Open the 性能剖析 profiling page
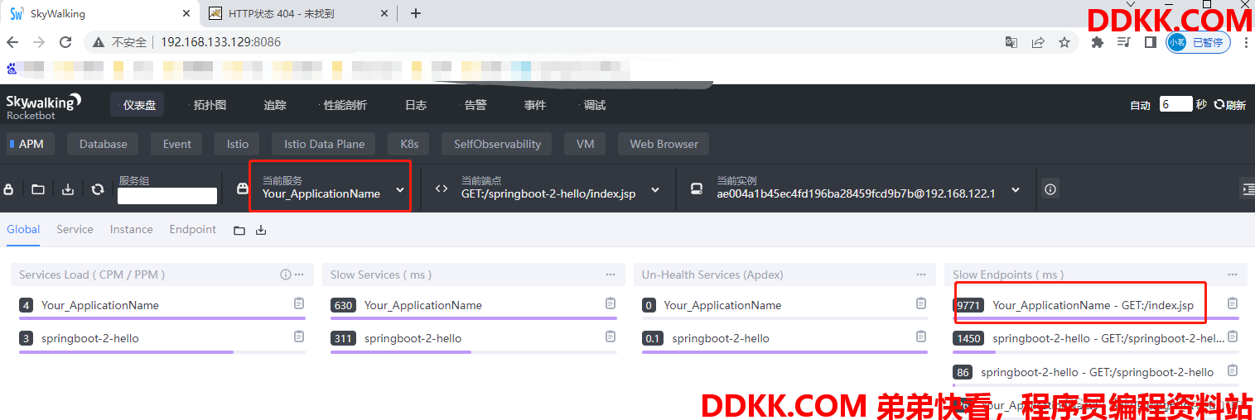 pyautogui.click(x=345, y=105)
